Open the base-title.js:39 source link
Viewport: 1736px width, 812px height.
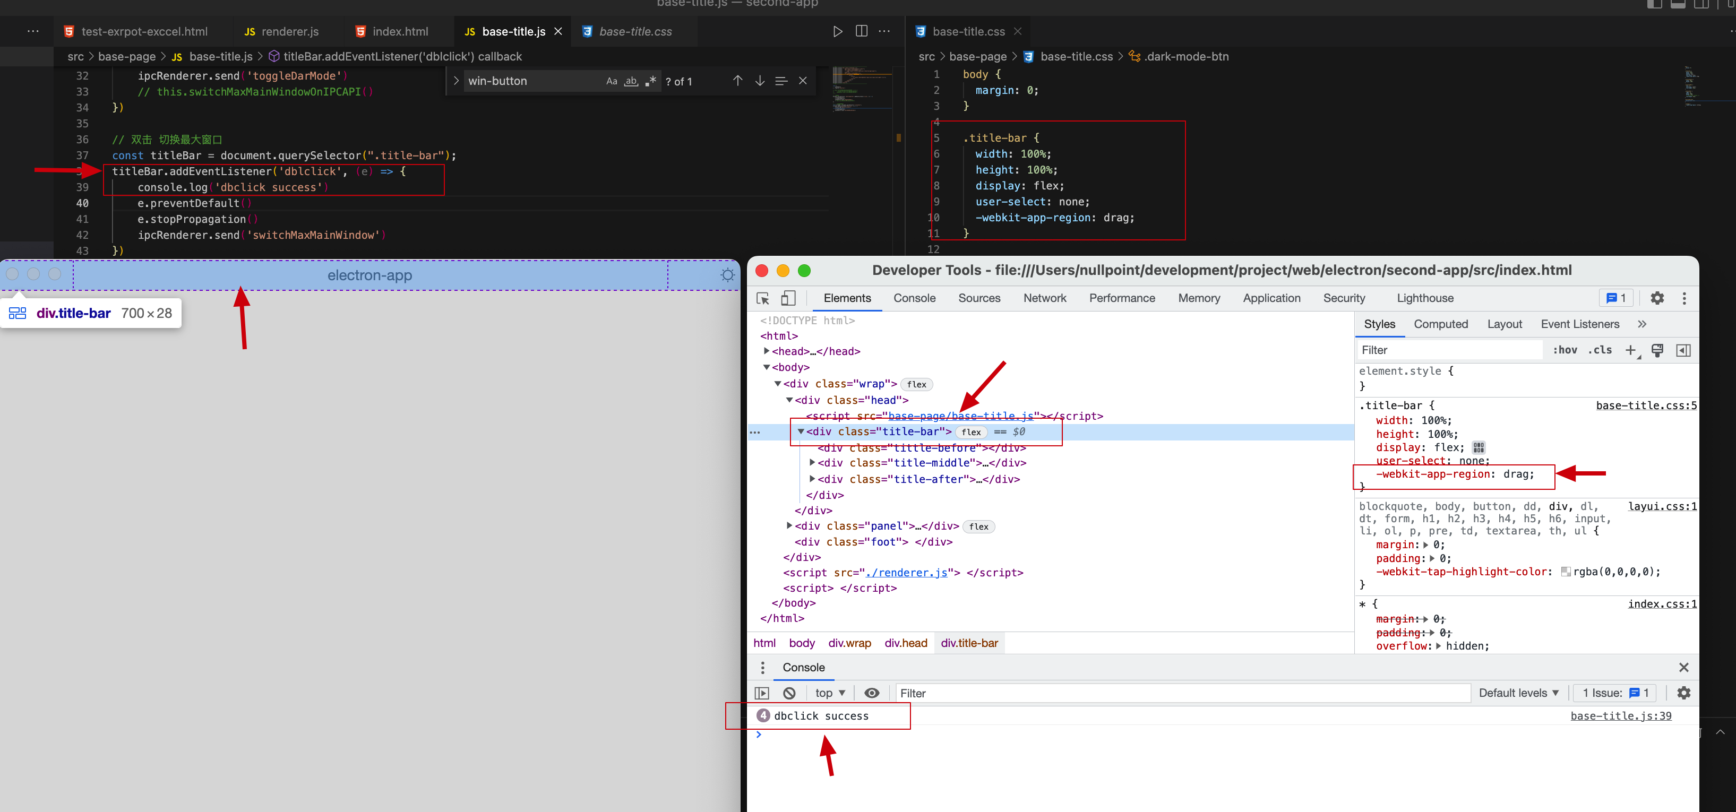point(1620,715)
